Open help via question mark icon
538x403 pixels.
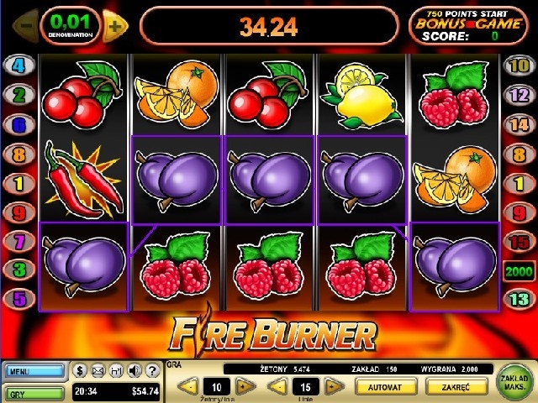point(152,371)
